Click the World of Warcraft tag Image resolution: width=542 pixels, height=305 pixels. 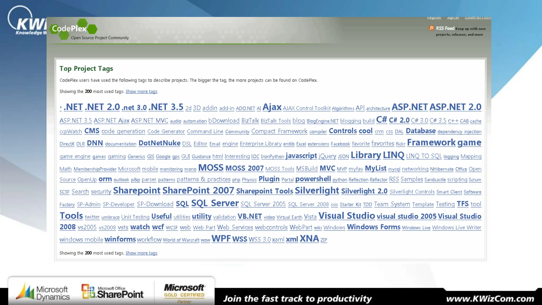[181, 240]
